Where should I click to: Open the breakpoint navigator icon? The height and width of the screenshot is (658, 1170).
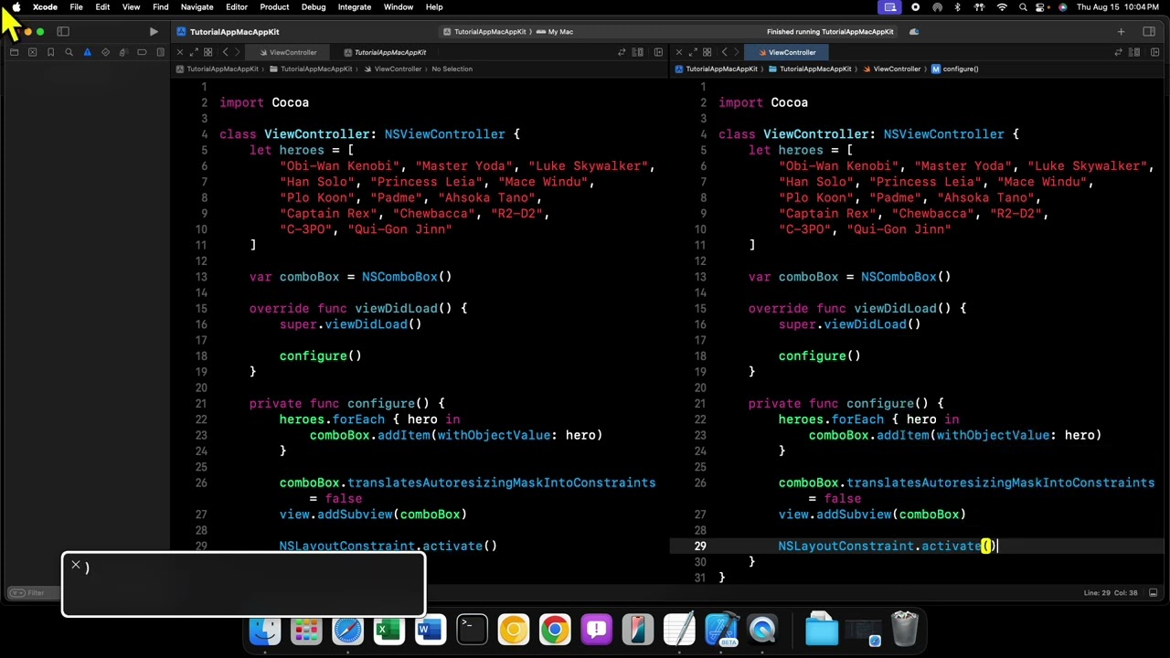point(142,52)
